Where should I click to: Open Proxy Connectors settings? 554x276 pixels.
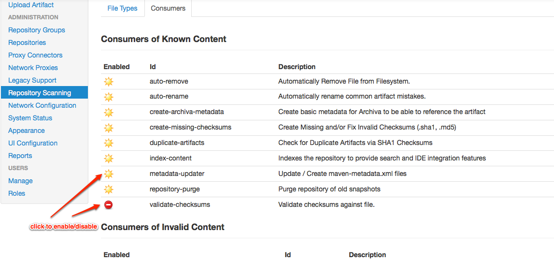(x=35, y=55)
